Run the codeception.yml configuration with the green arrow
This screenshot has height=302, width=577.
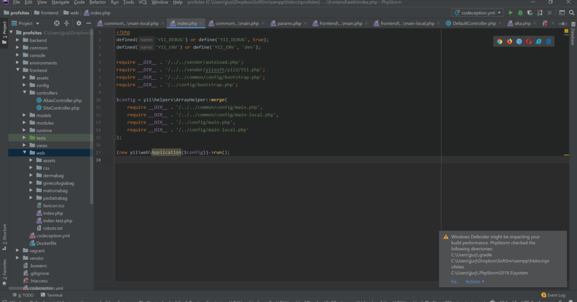[511, 13]
